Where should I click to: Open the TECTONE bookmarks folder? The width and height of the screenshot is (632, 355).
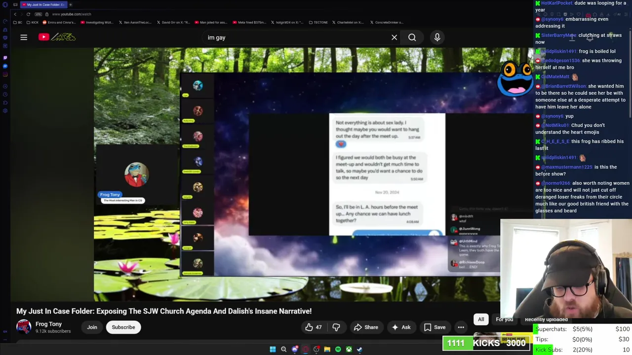point(318,22)
